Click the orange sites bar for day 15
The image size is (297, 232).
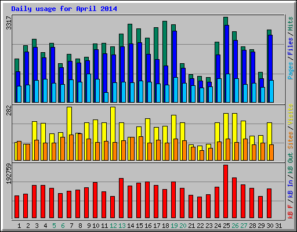pyautogui.click(x=141, y=148)
